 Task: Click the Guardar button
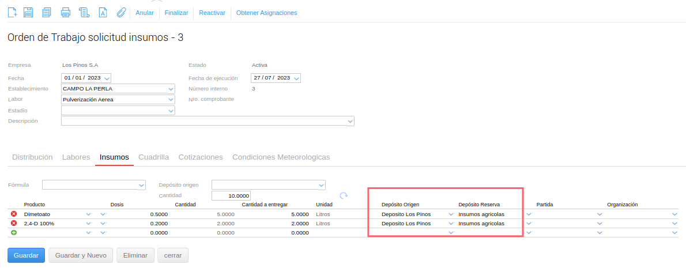[26, 255]
